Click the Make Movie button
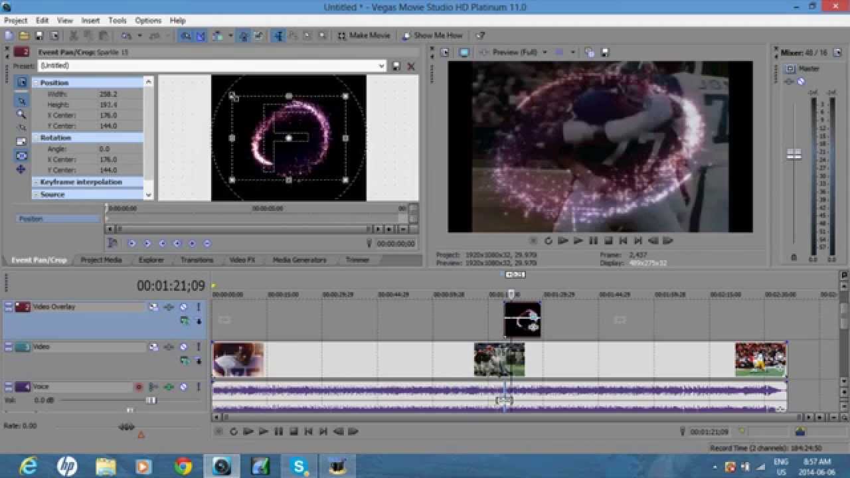 (363, 35)
